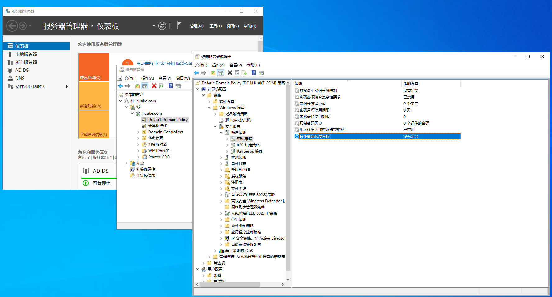Open properties icon in Group Policy Editor toolbar

pyautogui.click(x=237, y=73)
